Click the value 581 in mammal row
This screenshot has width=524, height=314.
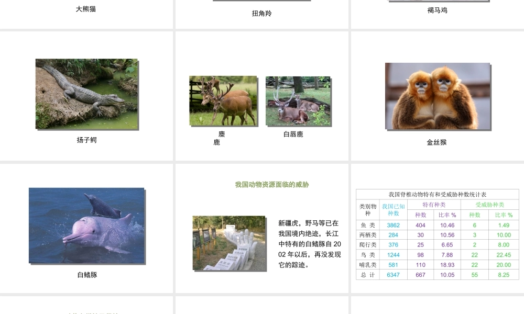394,265
